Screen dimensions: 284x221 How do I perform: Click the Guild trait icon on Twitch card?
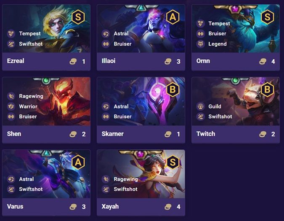pyautogui.click(x=200, y=107)
